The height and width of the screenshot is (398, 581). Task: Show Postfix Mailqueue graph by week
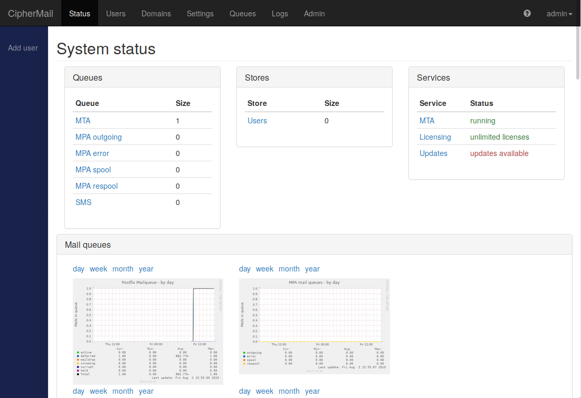tap(98, 269)
